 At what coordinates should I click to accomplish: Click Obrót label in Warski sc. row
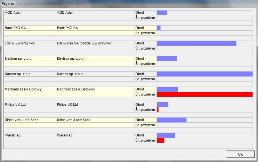click(140, 135)
